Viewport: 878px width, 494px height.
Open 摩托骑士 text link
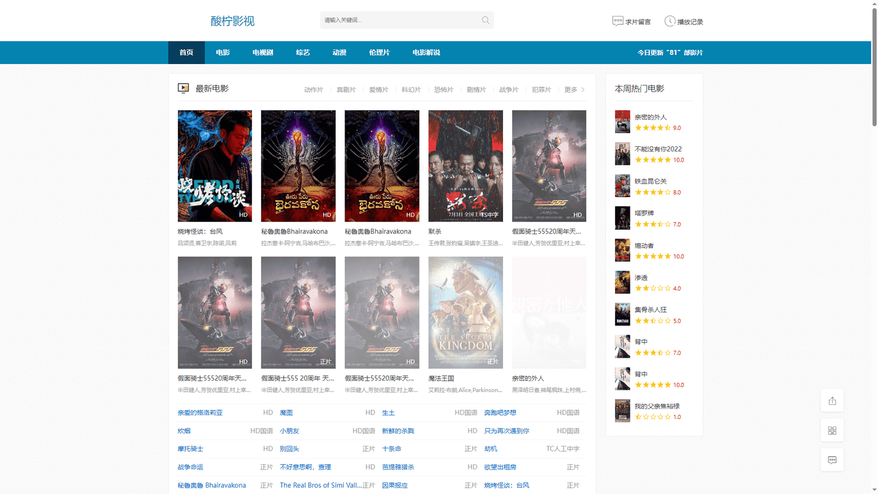190,449
